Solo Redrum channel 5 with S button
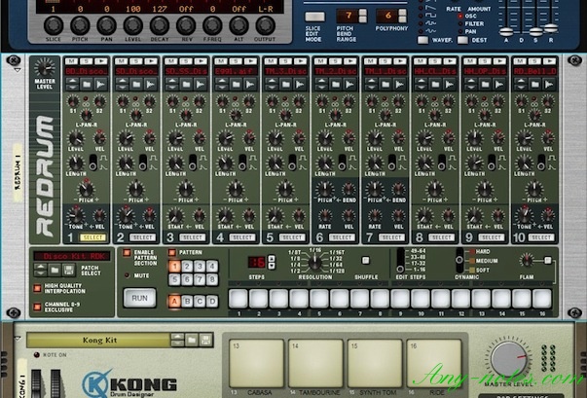Viewport: 587px width, 398px height. [285, 61]
